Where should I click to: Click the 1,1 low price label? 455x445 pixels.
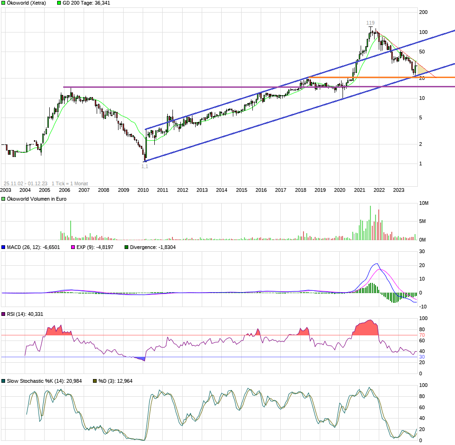point(145,166)
